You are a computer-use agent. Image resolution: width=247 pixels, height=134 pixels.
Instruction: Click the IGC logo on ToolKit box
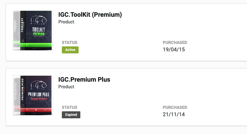(x=38, y=20)
